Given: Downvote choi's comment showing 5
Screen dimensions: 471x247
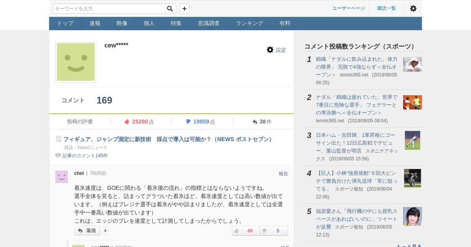Looking at the screenshot, I should (274, 231).
